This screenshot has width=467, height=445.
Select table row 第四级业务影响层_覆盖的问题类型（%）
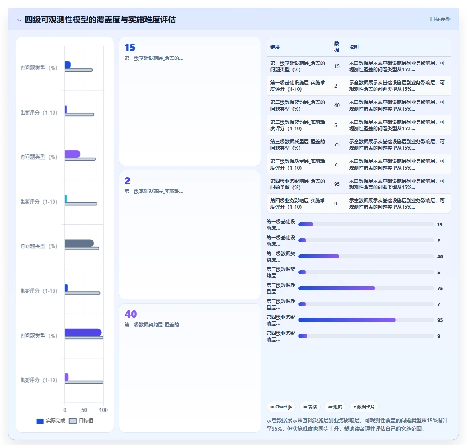point(359,184)
